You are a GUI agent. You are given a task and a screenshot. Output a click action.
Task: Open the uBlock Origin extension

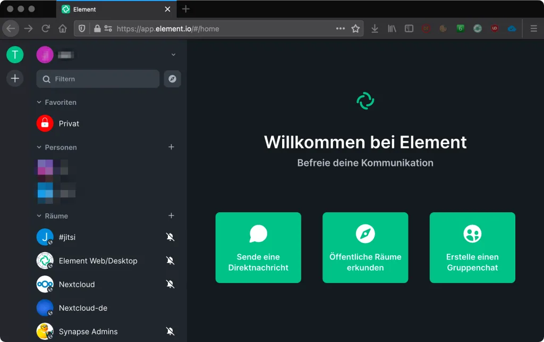(495, 29)
